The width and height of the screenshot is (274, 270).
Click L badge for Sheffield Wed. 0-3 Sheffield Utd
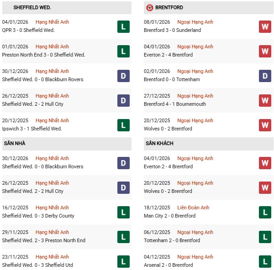click(x=123, y=261)
